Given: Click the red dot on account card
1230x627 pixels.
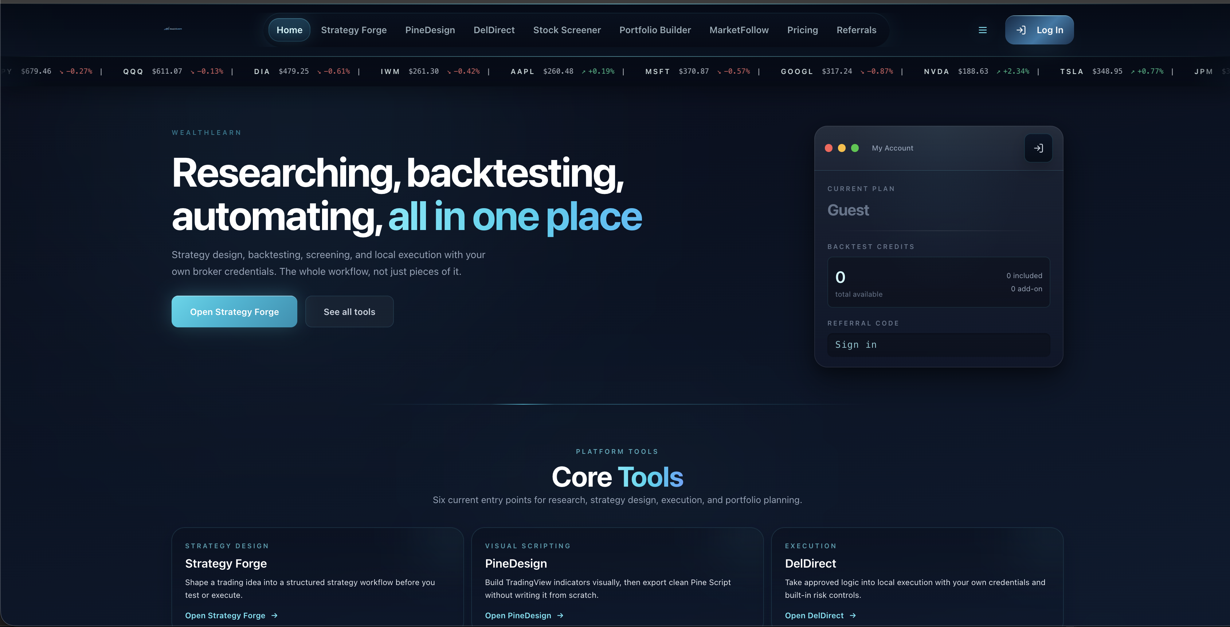Looking at the screenshot, I should coord(829,148).
